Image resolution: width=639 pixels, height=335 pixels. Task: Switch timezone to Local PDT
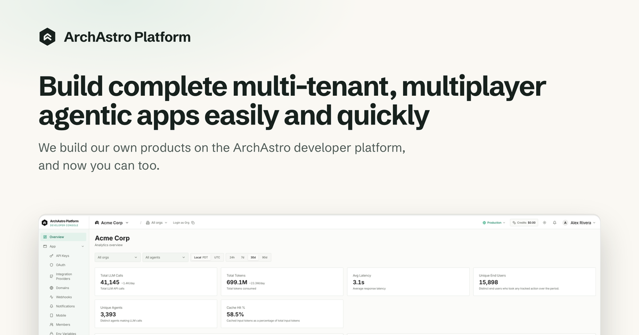click(x=201, y=257)
